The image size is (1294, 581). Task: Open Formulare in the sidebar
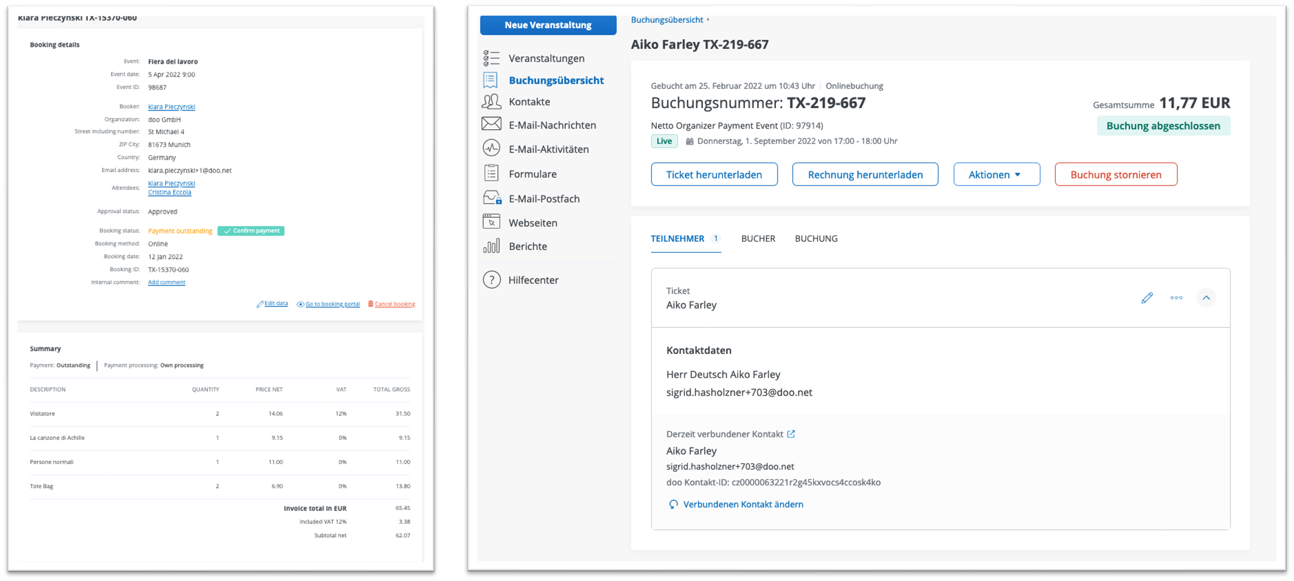533,174
